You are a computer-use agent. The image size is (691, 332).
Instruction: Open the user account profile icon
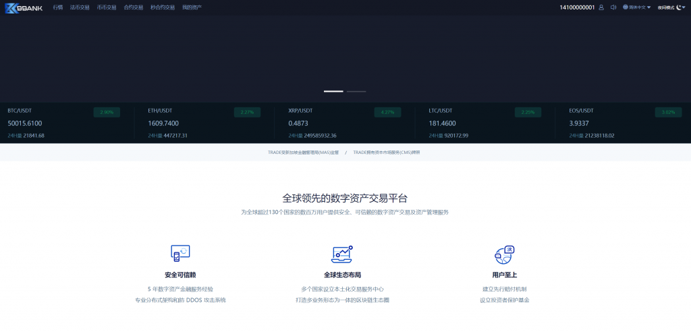coord(601,7)
